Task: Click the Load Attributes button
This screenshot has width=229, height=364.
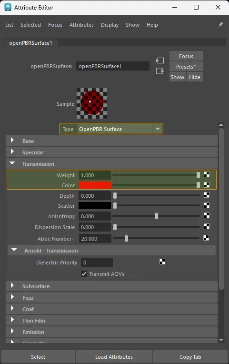Action: pos(114,357)
